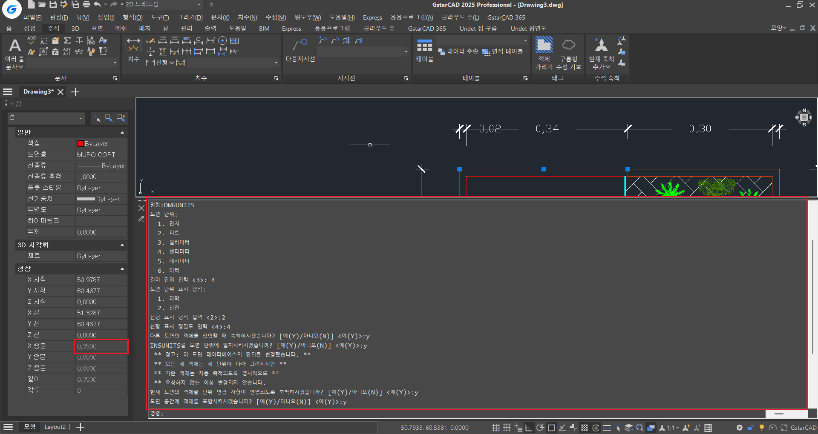Click the GstarCAD application logo button
The width and height of the screenshot is (818, 434).
tap(12, 9)
